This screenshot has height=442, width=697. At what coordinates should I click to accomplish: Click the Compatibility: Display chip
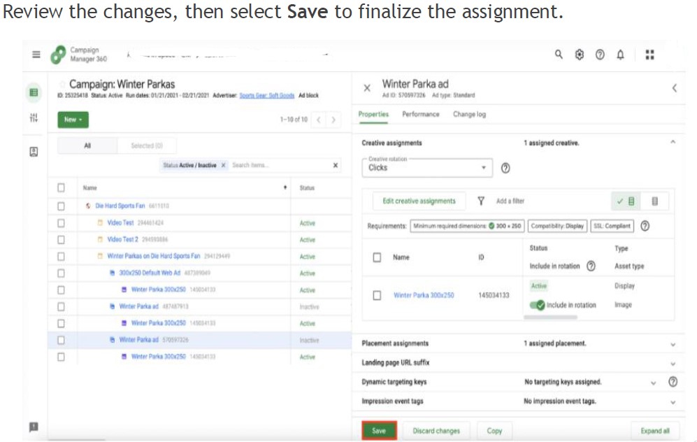tap(557, 226)
